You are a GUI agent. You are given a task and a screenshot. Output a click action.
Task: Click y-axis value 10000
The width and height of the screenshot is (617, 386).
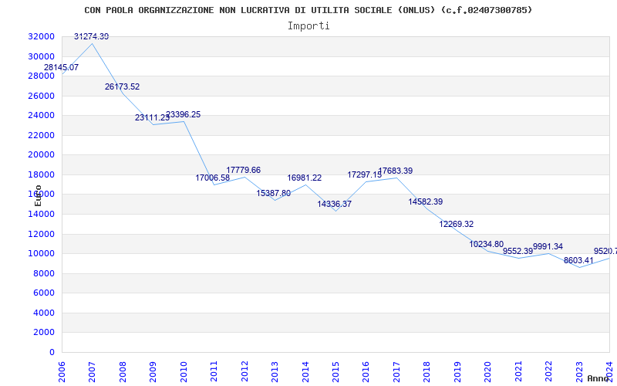(x=41, y=254)
